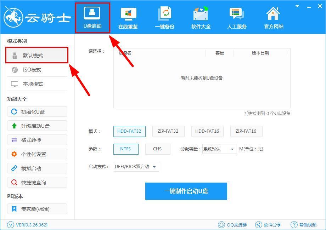Click 一键制作启动U盘 button

click(186, 191)
